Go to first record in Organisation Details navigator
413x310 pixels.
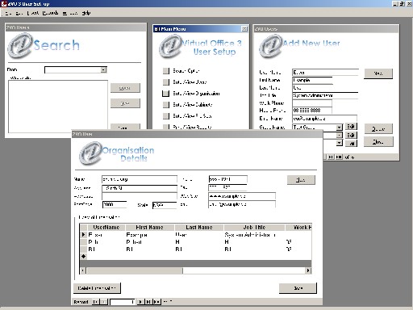pyautogui.click(x=95, y=302)
